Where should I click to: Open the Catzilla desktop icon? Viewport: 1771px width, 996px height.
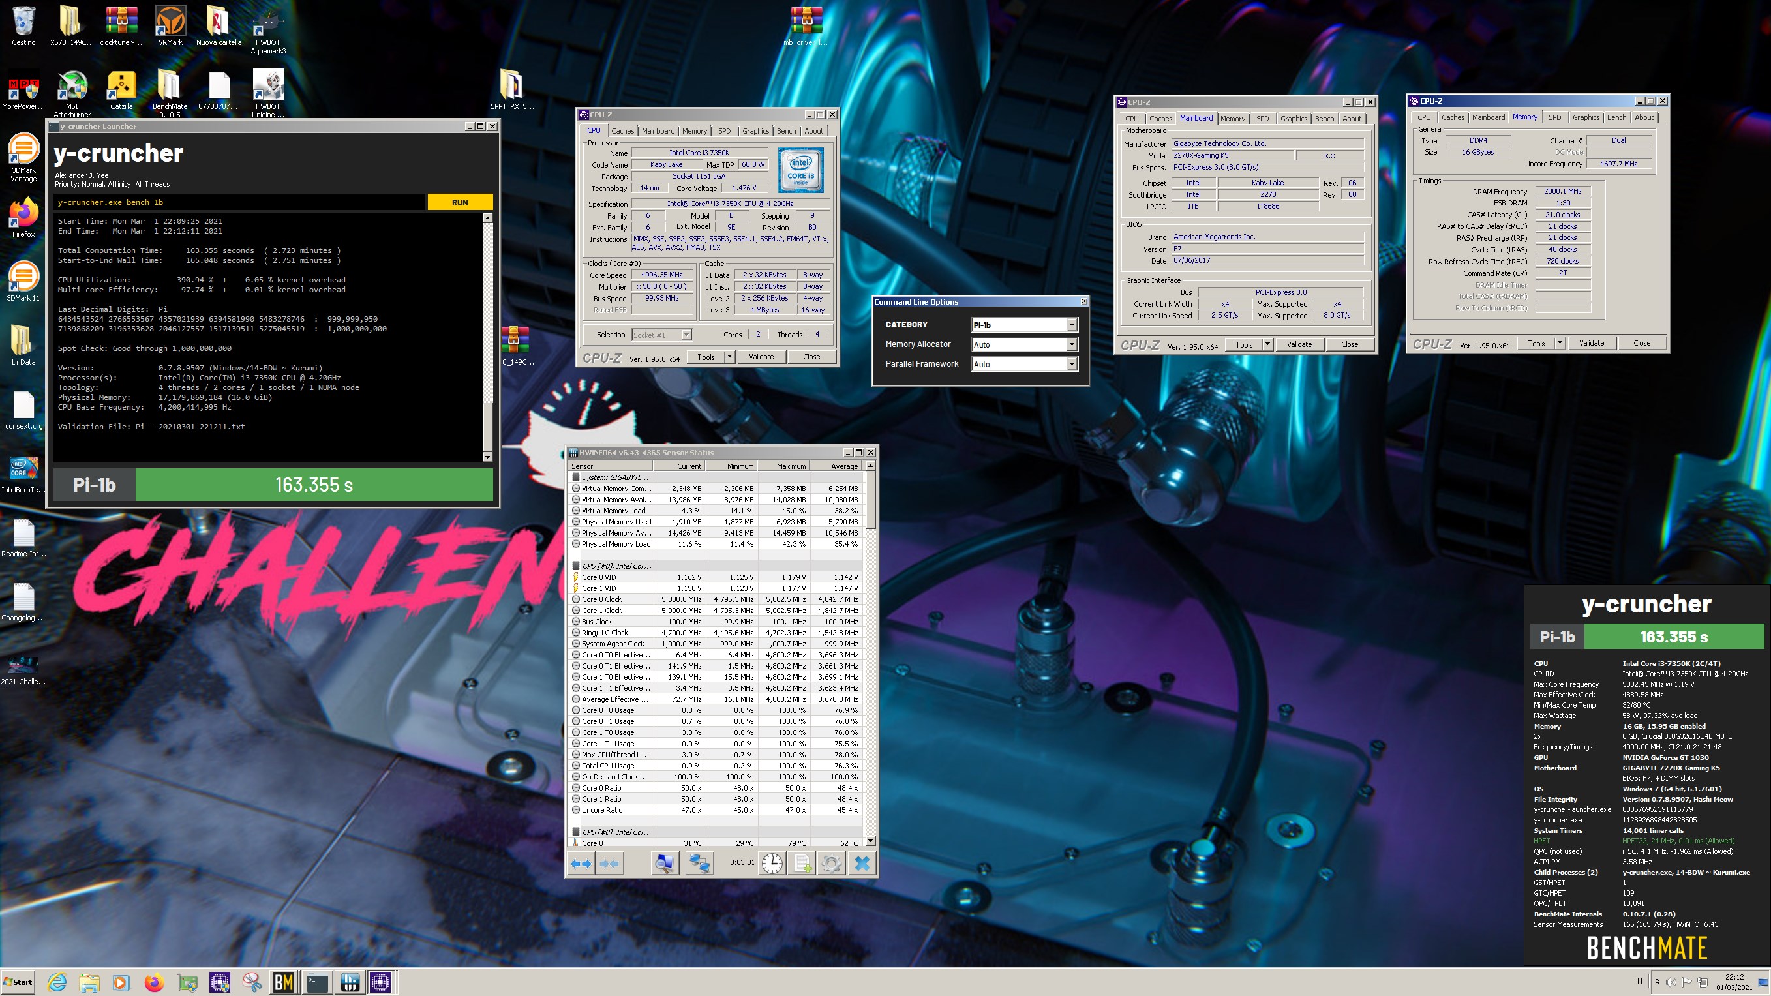(x=122, y=91)
